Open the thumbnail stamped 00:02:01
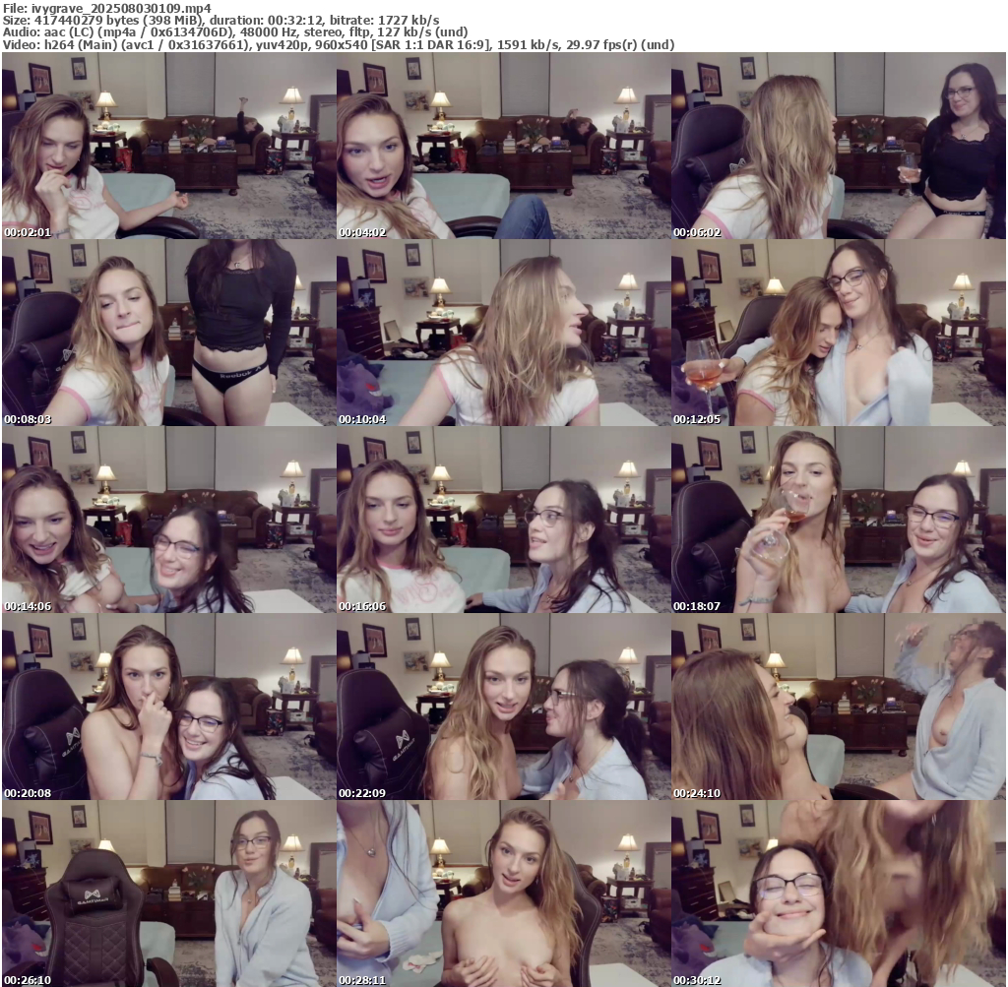Image resolution: width=1008 pixels, height=987 pixels. pyautogui.click(x=169, y=146)
